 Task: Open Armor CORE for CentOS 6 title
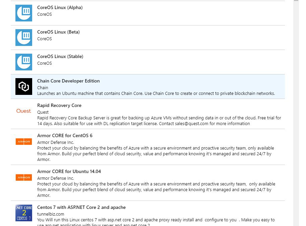65,135
